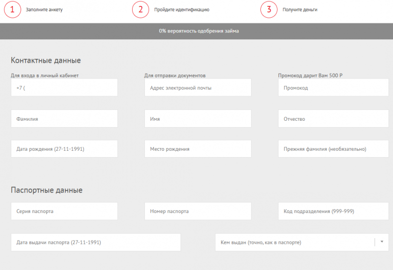Click the 'Прежняя фамилия' optional field

pyautogui.click(x=332, y=149)
